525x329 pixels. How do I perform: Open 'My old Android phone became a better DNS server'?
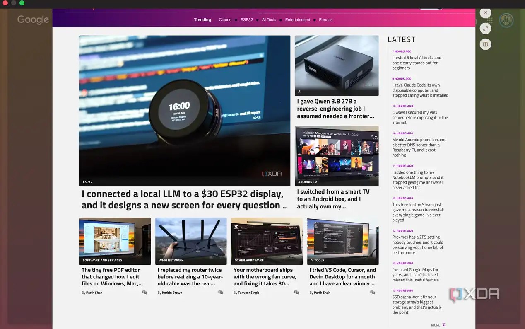419,148
